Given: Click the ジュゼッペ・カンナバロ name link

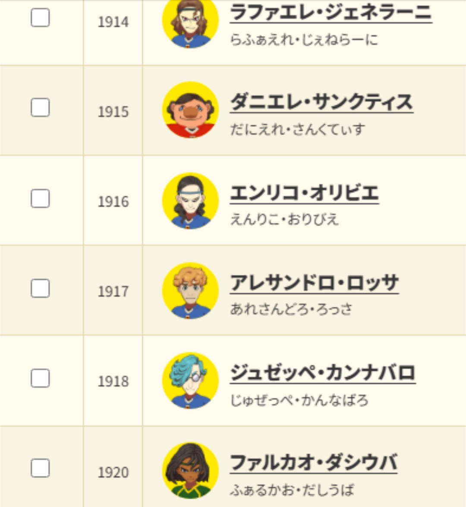Looking at the screenshot, I should (322, 373).
